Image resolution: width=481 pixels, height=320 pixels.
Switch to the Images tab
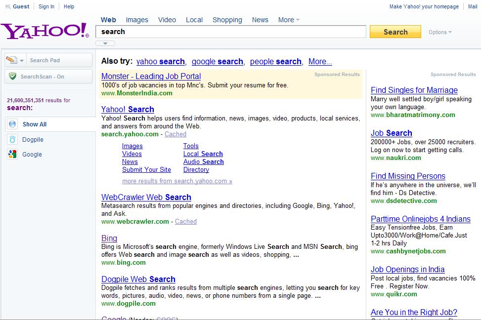coord(137,20)
